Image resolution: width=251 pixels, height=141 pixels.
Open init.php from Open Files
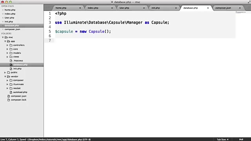tap(9, 21)
